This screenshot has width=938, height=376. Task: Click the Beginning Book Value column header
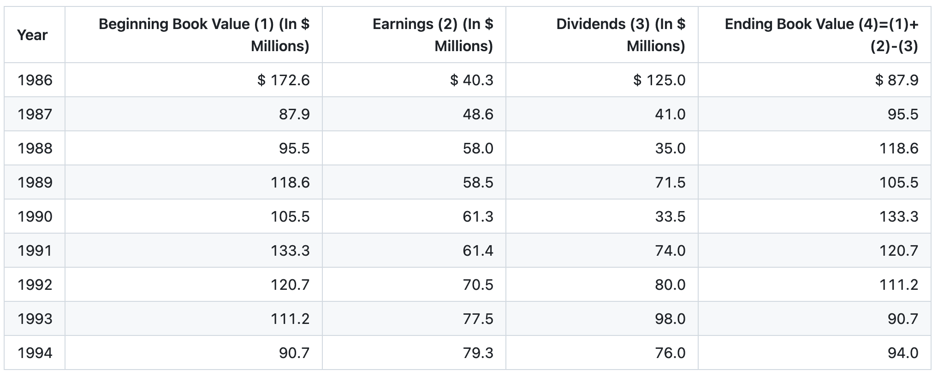tap(204, 35)
